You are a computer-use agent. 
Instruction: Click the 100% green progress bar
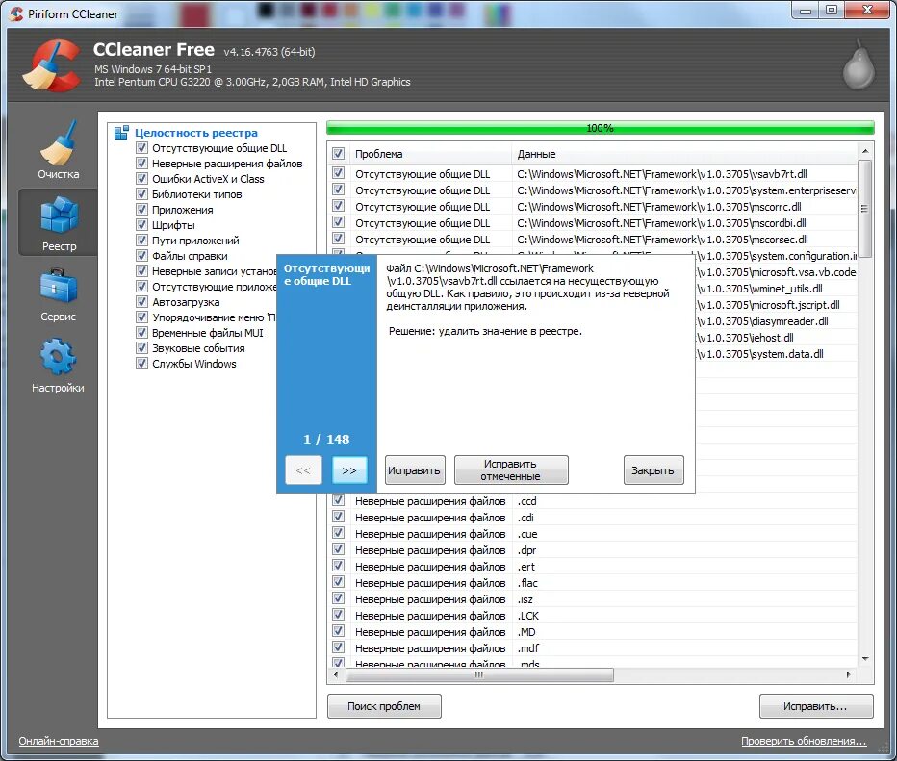tap(601, 128)
